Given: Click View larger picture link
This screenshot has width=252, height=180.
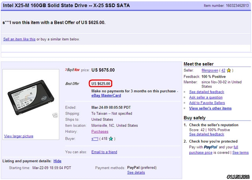Looking at the screenshot, I should coord(19,136).
